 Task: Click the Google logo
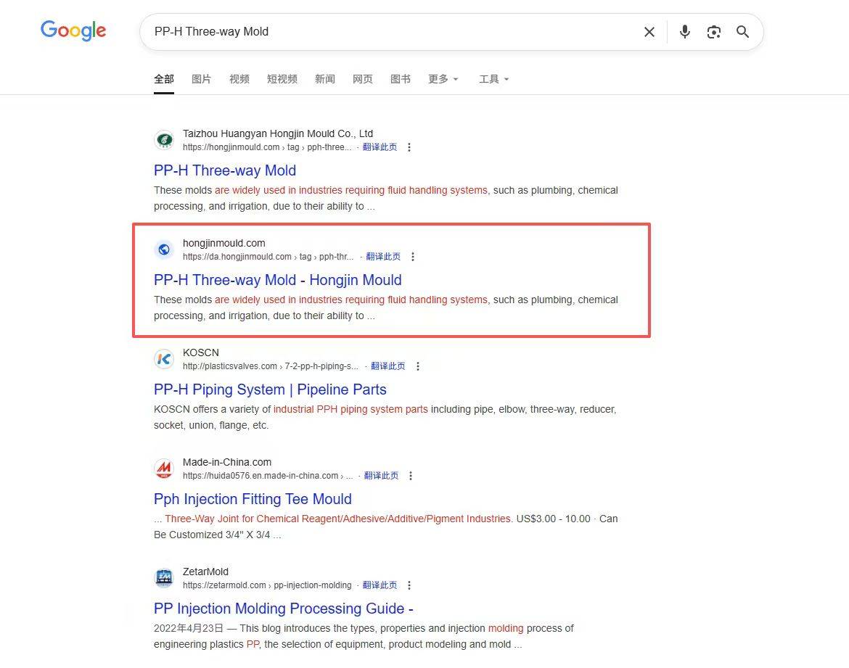(73, 30)
